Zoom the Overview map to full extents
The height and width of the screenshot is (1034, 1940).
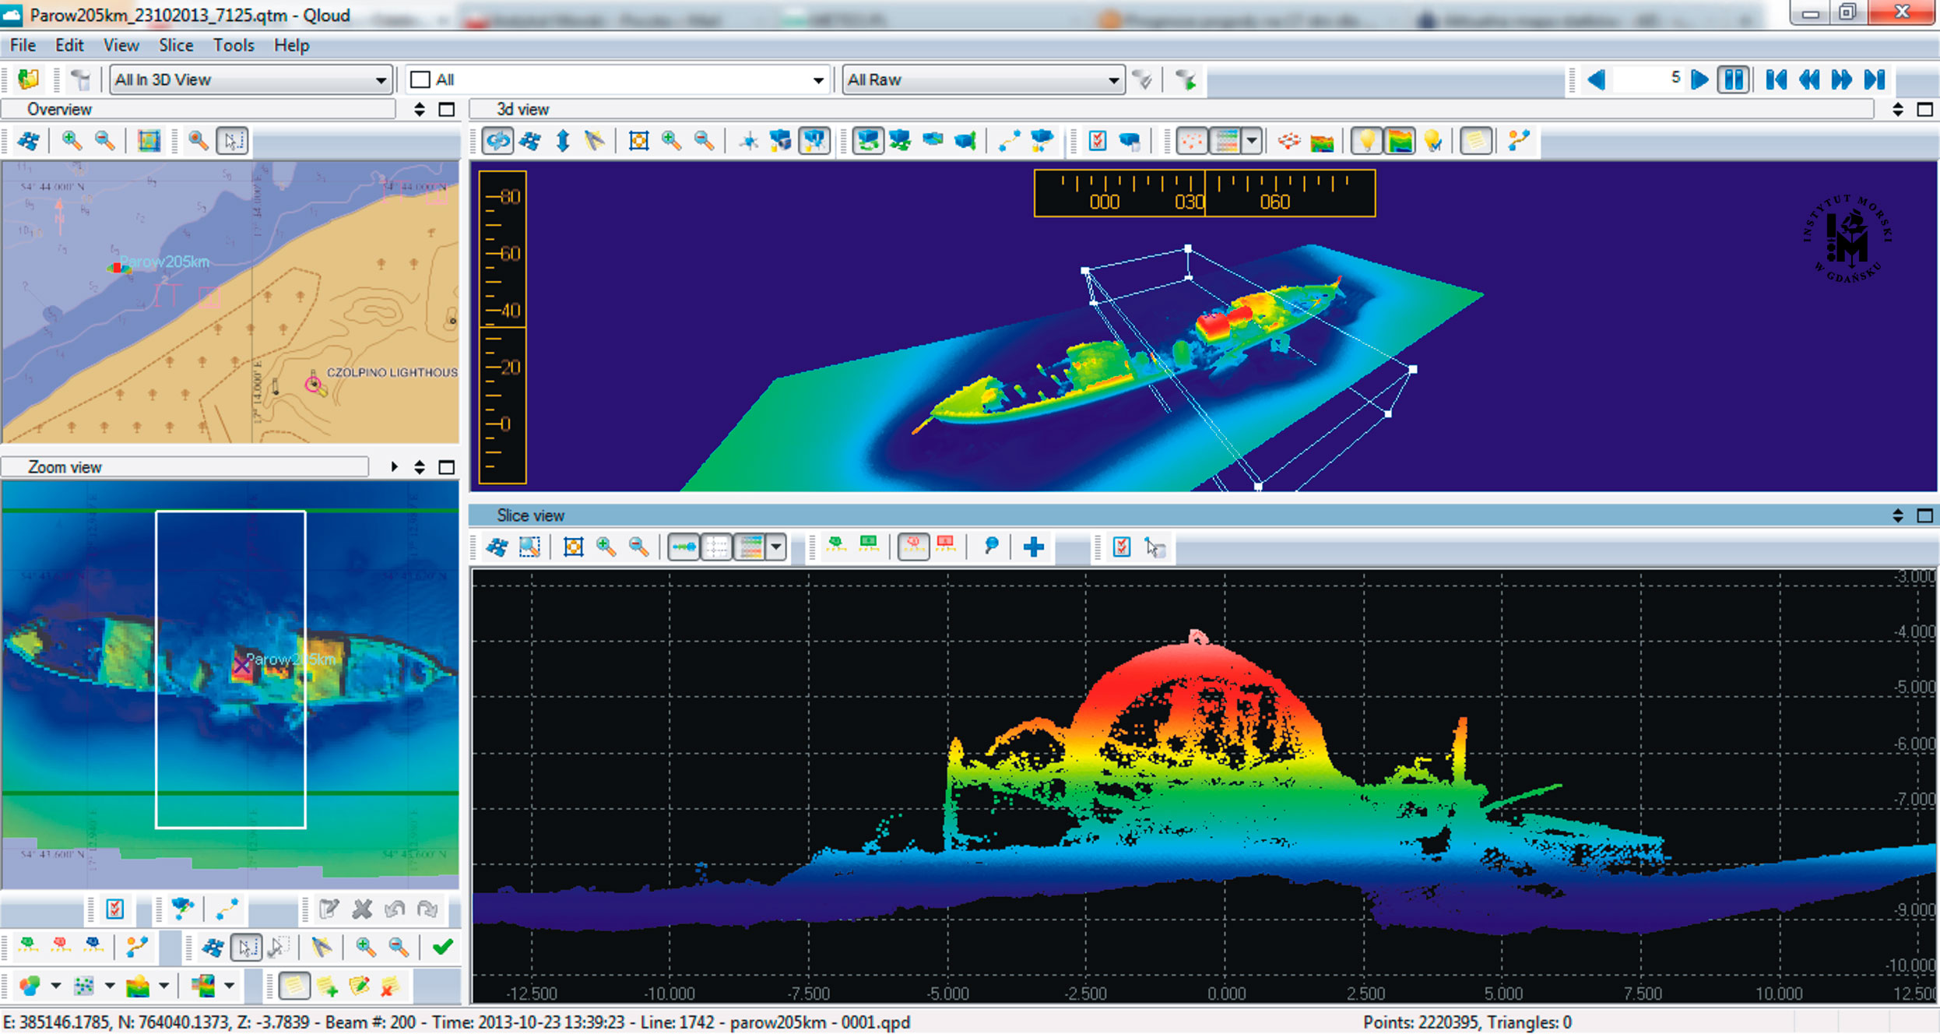pyautogui.click(x=148, y=141)
